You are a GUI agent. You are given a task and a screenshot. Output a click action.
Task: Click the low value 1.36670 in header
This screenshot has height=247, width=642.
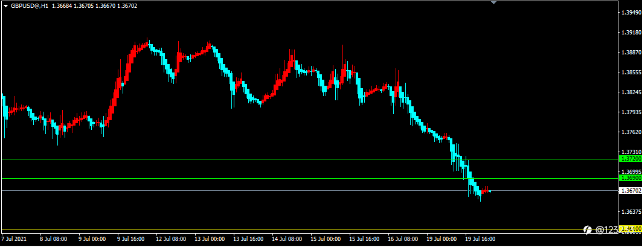(x=105, y=6)
